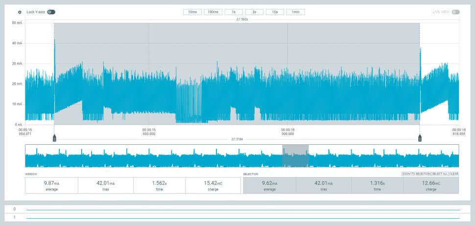Set the time window to 100ms
The image size is (475, 226).
tap(213, 12)
